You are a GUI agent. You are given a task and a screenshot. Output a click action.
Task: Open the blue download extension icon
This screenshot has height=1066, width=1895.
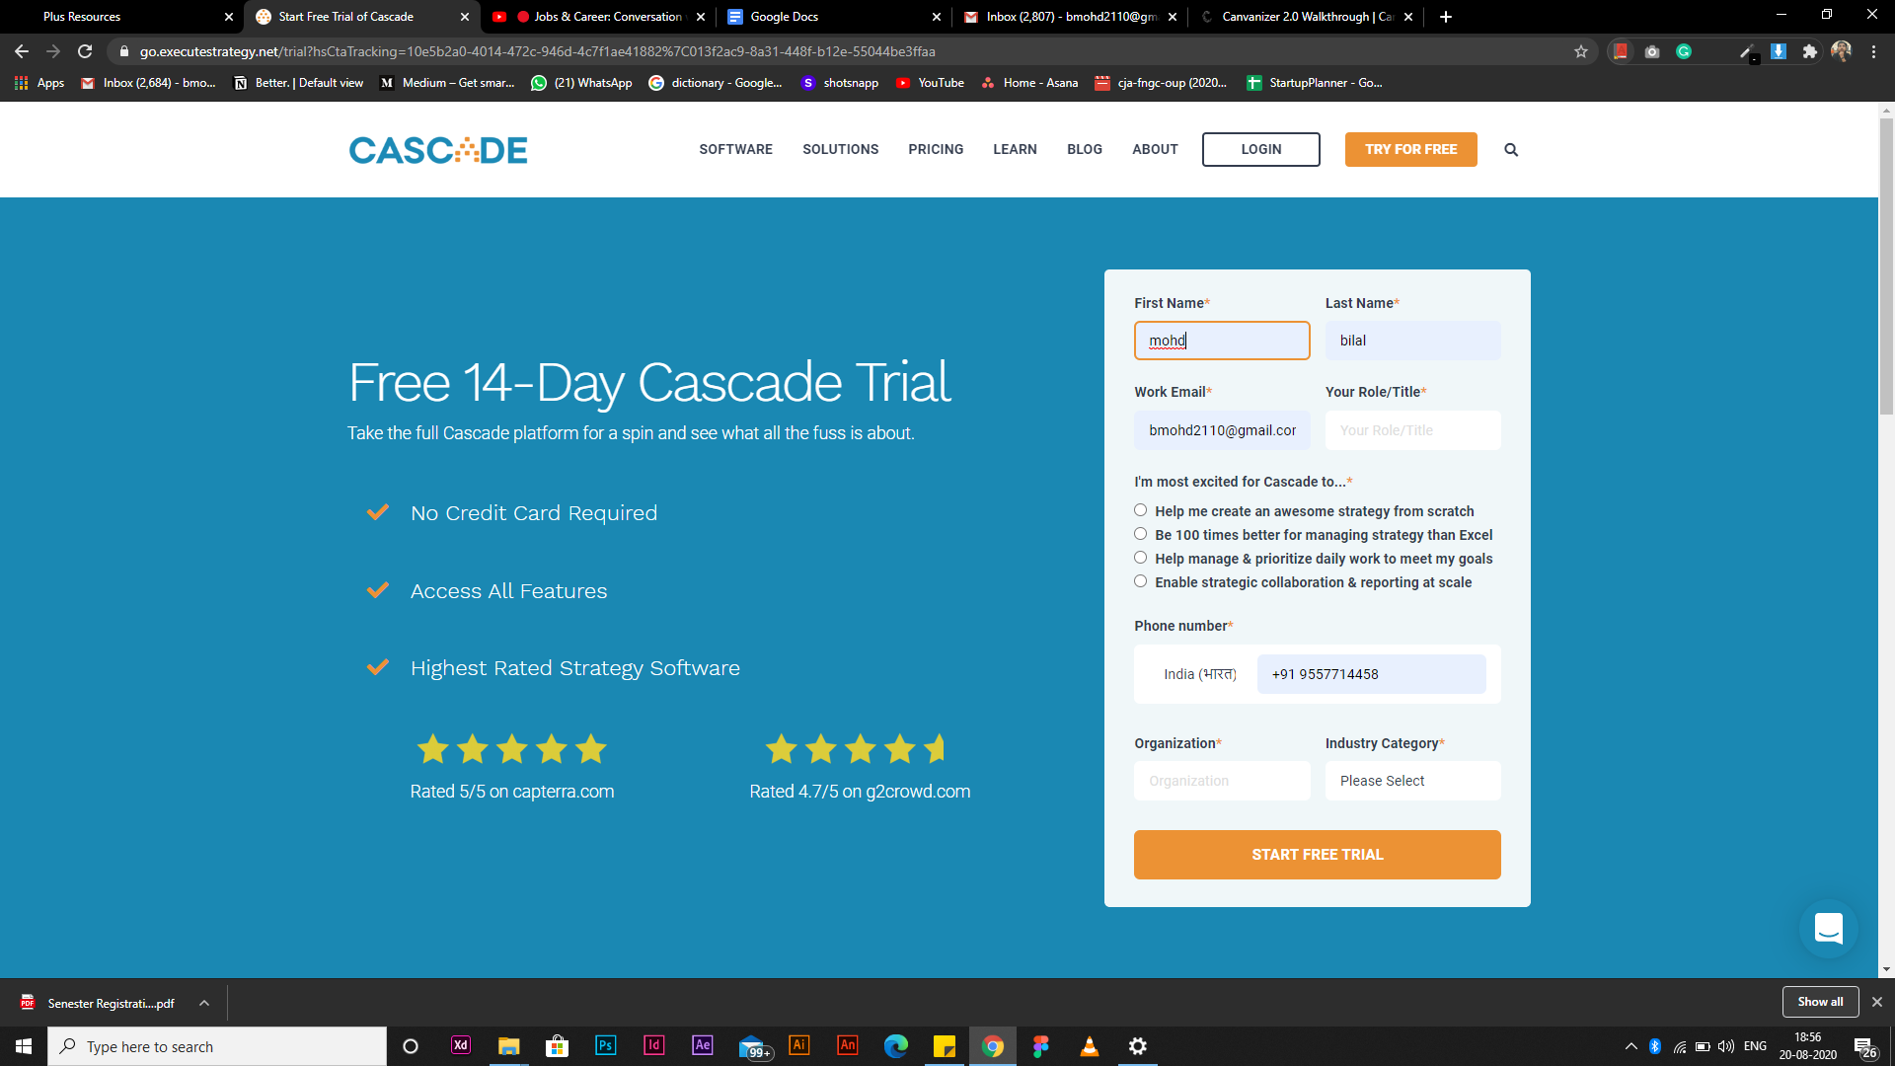(x=1779, y=51)
